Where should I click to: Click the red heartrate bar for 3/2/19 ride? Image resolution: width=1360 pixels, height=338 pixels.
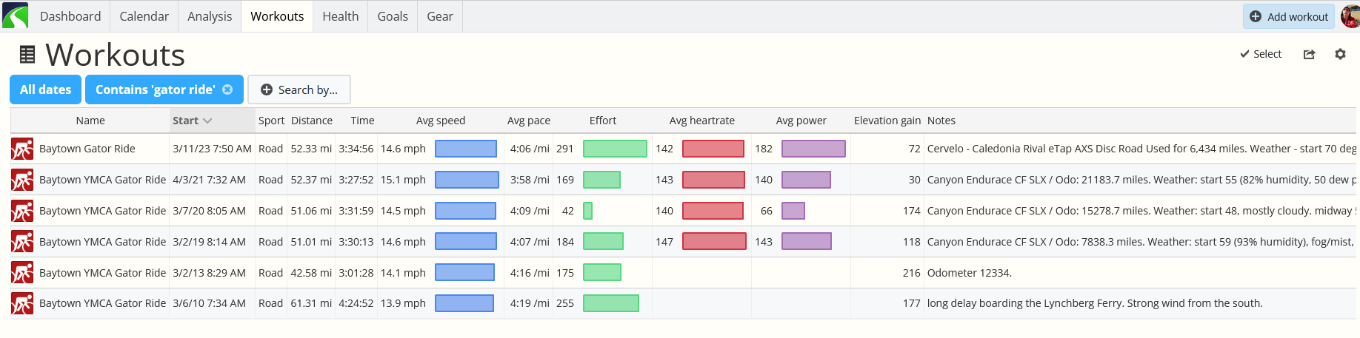(713, 242)
